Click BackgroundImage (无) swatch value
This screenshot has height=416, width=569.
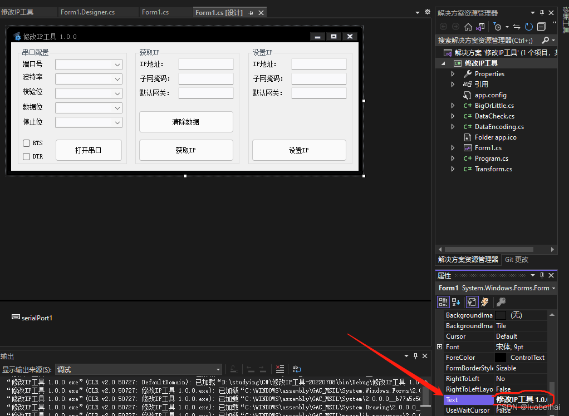(501, 315)
